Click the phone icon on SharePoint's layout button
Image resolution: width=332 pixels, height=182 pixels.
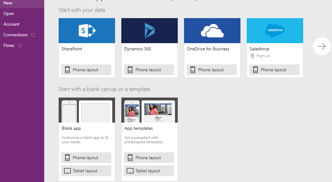point(67,70)
